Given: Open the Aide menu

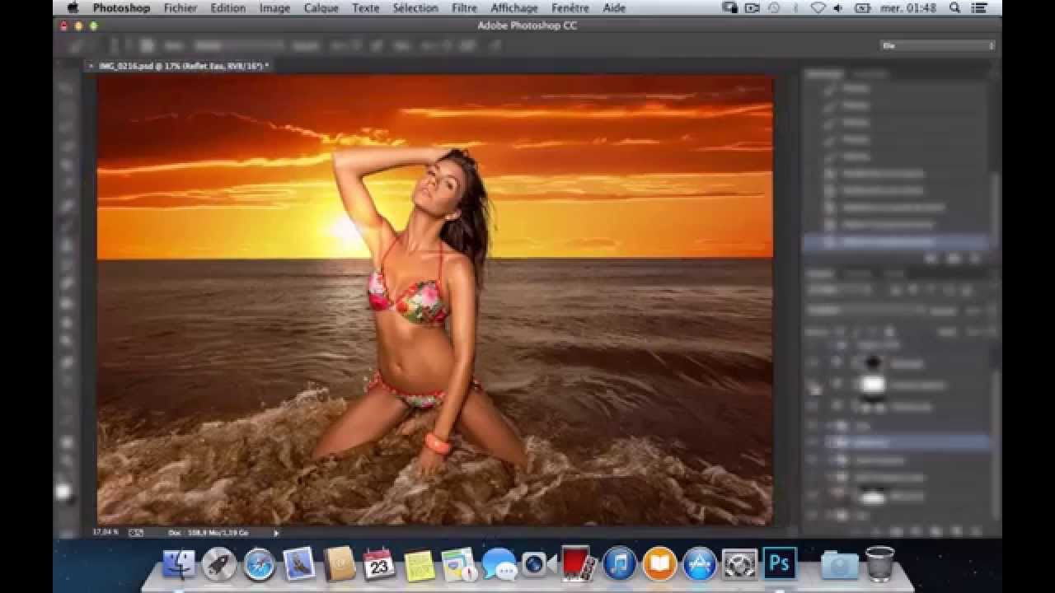Looking at the screenshot, I should [614, 8].
